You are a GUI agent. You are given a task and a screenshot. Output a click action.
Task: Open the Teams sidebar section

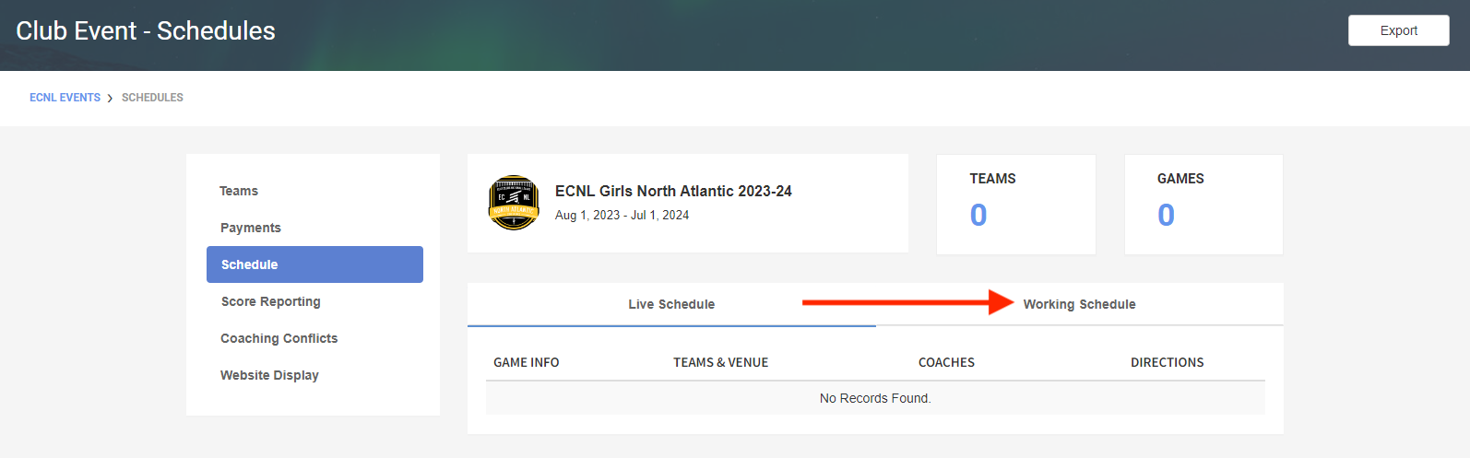coord(239,191)
